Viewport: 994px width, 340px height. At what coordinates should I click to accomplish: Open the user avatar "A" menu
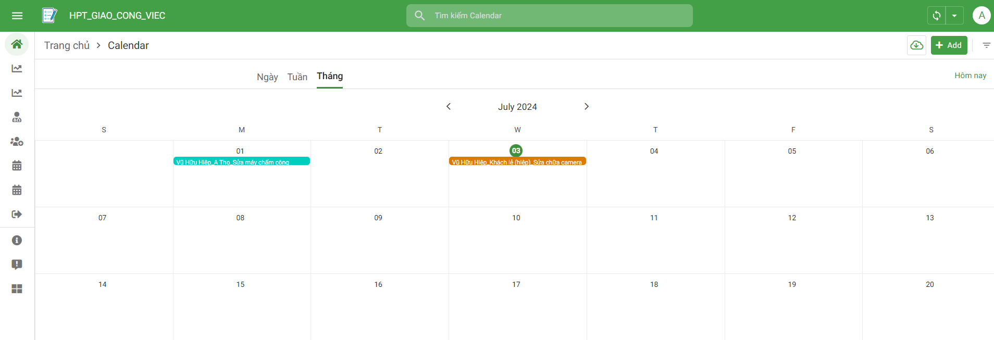click(x=981, y=16)
